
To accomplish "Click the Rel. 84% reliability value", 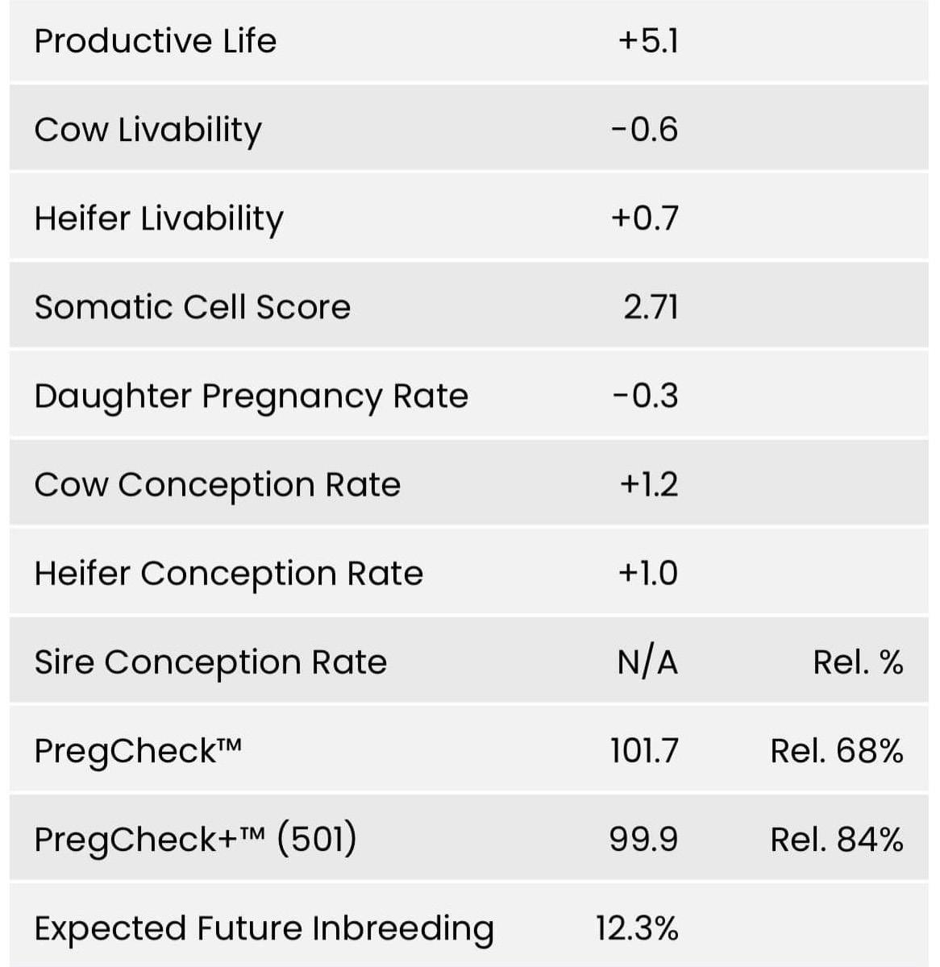I will tap(836, 840).
